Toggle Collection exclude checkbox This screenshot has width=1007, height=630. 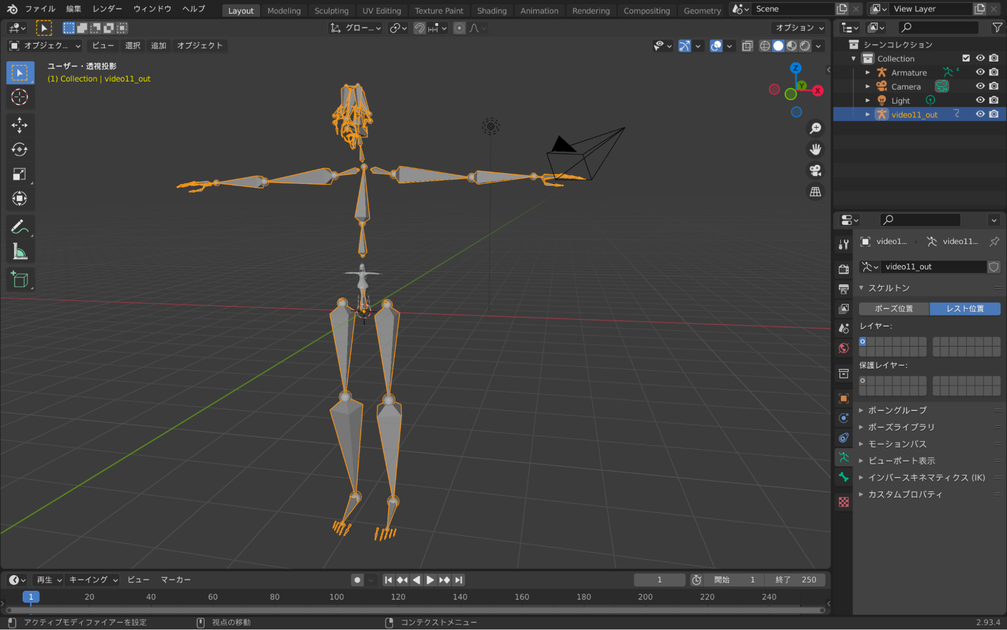(x=966, y=58)
